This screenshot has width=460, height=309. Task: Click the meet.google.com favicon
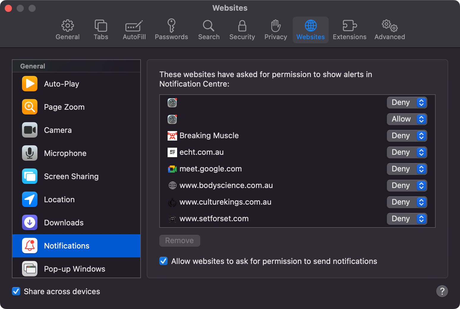pyautogui.click(x=172, y=169)
